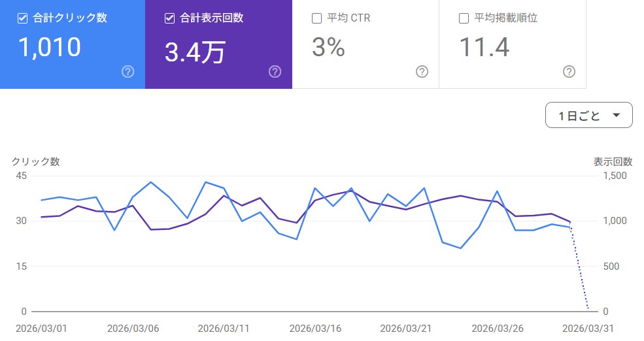
Task: Uncheck the 合計クリック数 checkbox
Action: [23, 18]
